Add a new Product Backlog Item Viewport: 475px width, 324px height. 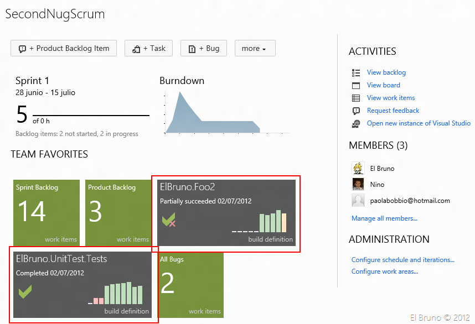pos(64,48)
